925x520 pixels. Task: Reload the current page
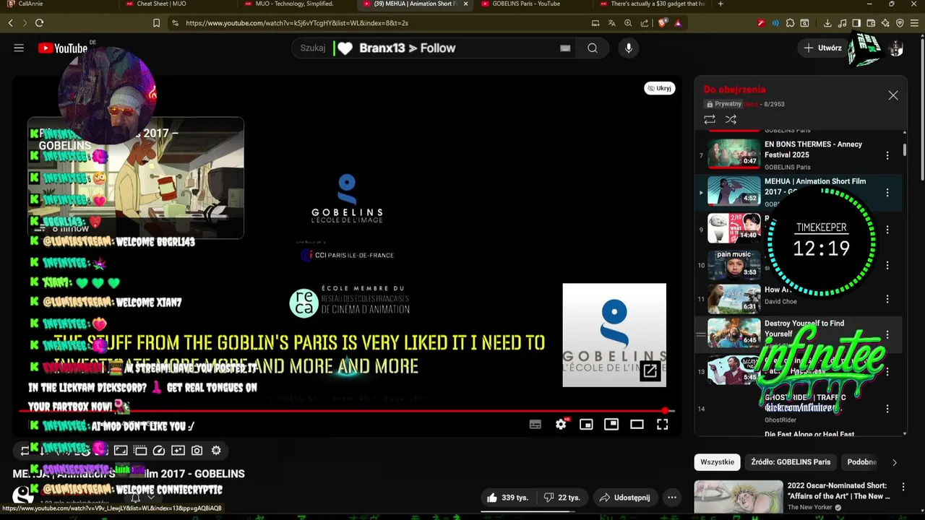coord(39,23)
